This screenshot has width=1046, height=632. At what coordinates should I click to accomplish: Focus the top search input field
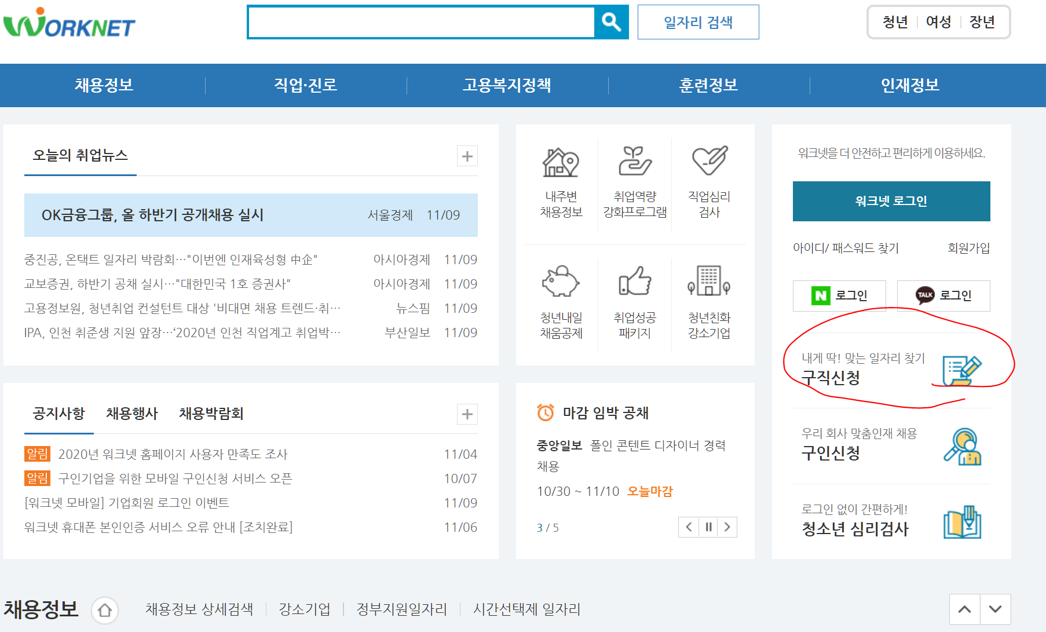click(421, 22)
